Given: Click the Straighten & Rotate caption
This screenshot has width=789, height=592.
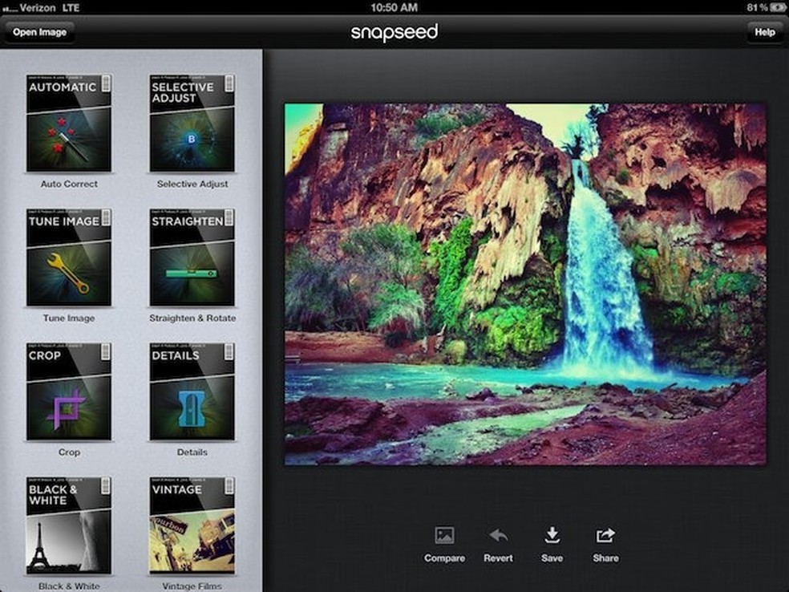Looking at the screenshot, I should pyautogui.click(x=192, y=318).
